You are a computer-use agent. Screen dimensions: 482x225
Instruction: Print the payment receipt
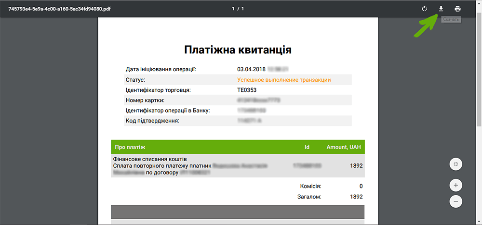click(458, 9)
